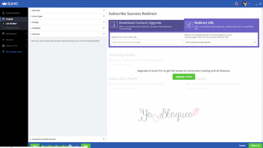Image resolution: width=263 pixels, height=148 pixels.
Task: Select the Download Content Upgrade tab
Action: point(146,26)
